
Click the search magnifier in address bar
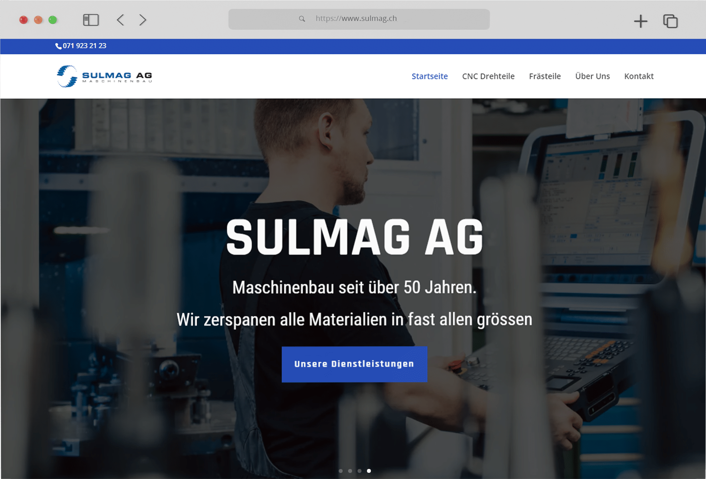pos(302,19)
